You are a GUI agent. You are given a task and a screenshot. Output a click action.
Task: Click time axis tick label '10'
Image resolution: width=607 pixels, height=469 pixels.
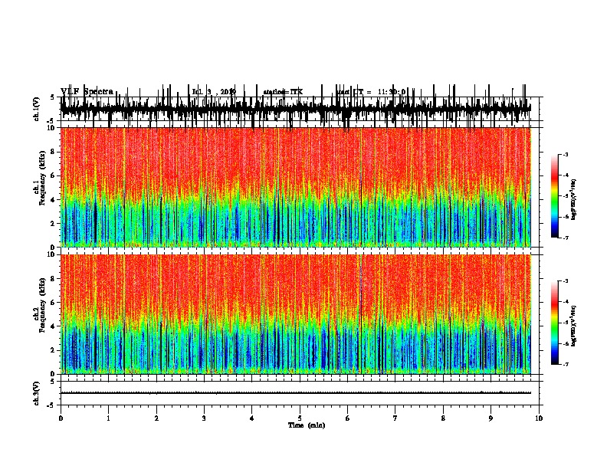point(539,418)
